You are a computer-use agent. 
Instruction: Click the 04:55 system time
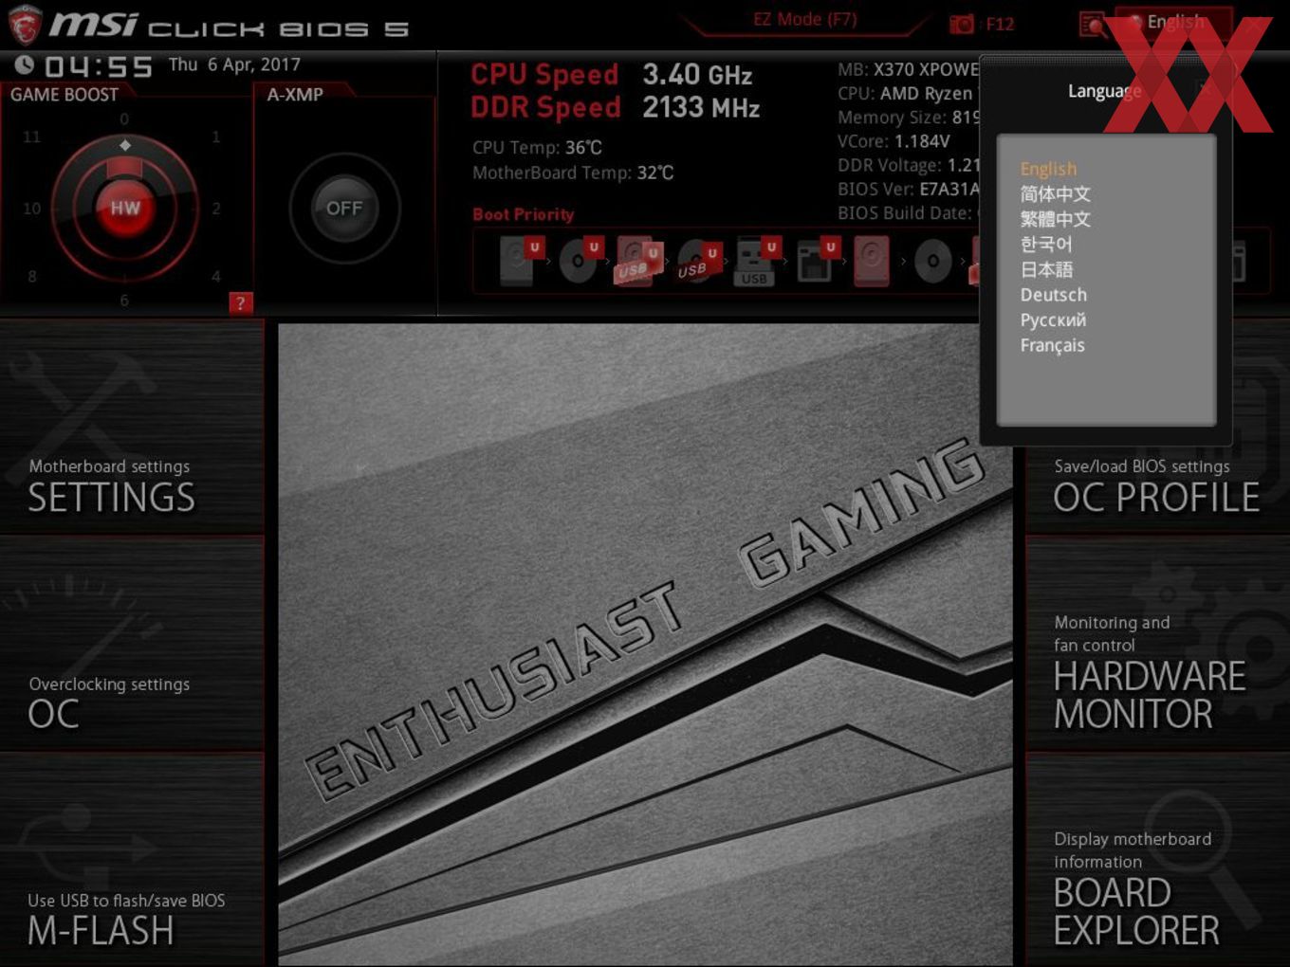(x=98, y=66)
